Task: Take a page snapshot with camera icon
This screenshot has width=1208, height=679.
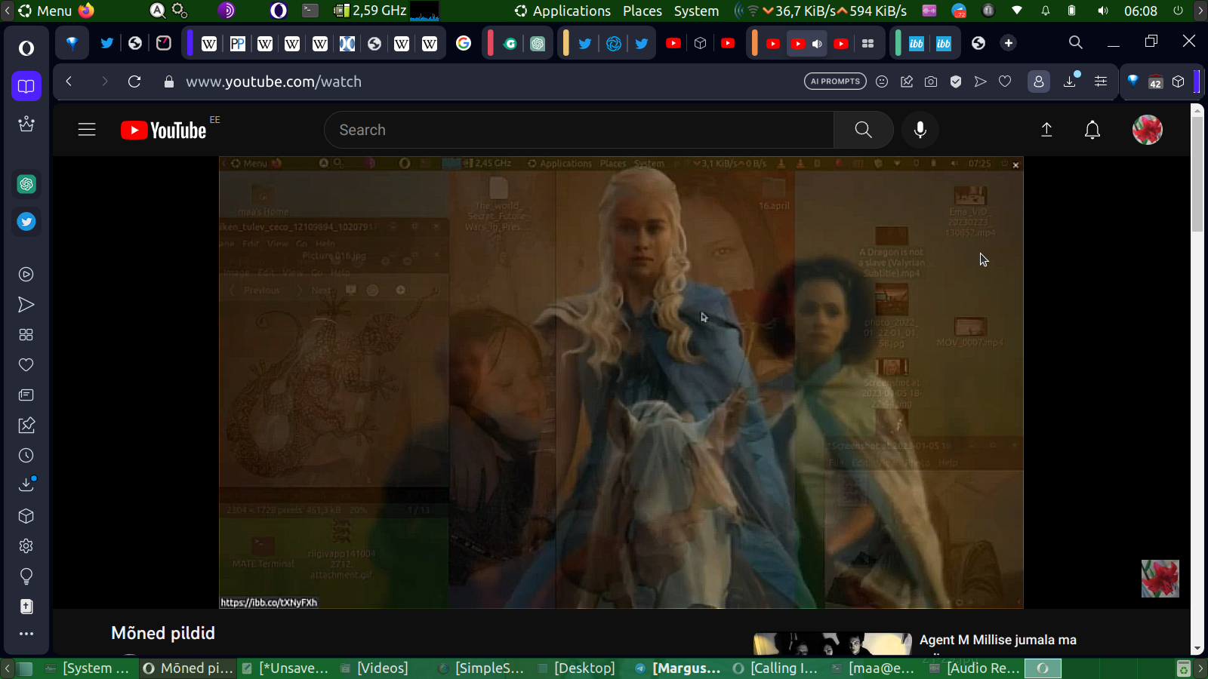Action: 931,81
